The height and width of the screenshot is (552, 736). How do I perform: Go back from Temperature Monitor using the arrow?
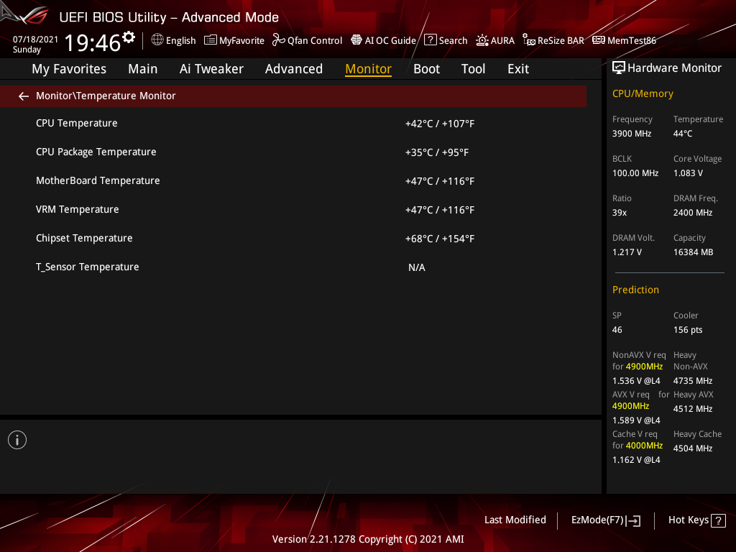pos(23,96)
